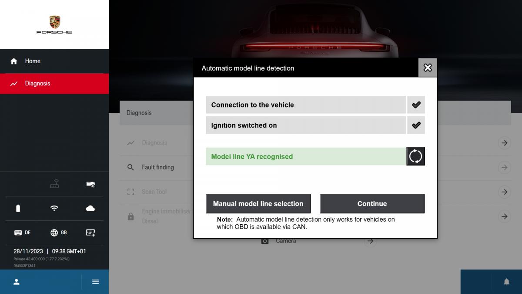The width and height of the screenshot is (522, 294).
Task: Choose Manual model line selection
Action: pyautogui.click(x=258, y=203)
